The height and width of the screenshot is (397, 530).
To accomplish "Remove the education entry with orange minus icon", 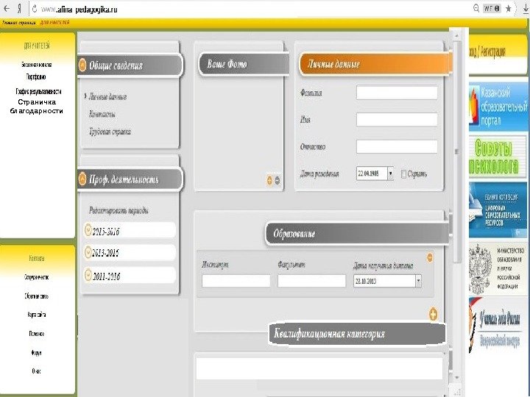I will point(430,257).
